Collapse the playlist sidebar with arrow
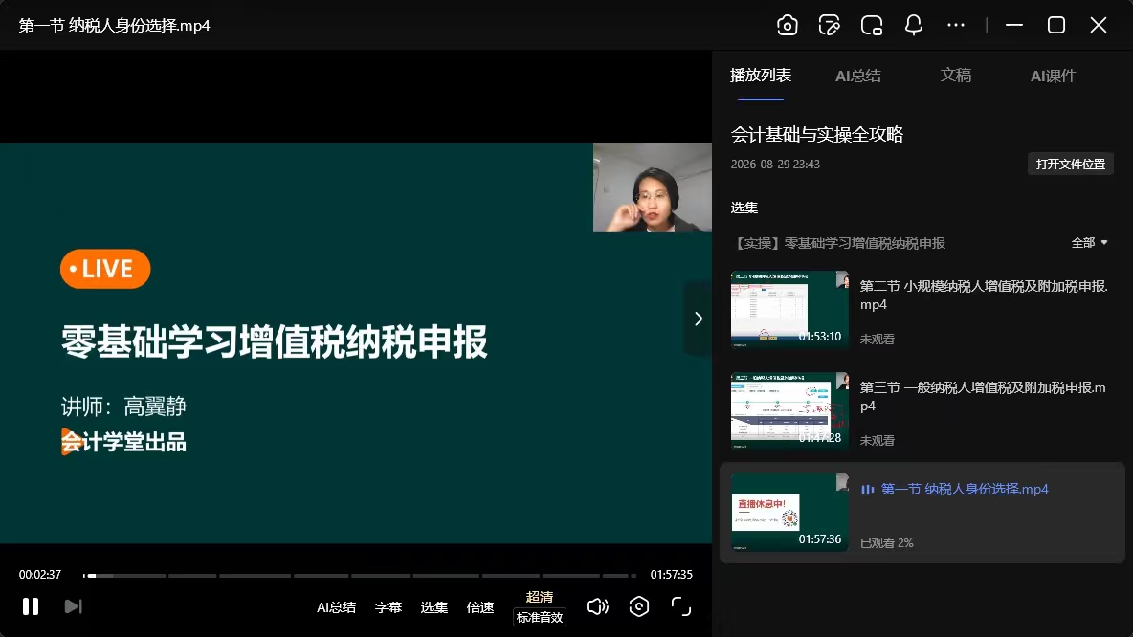The height and width of the screenshot is (637, 1133). [x=698, y=318]
